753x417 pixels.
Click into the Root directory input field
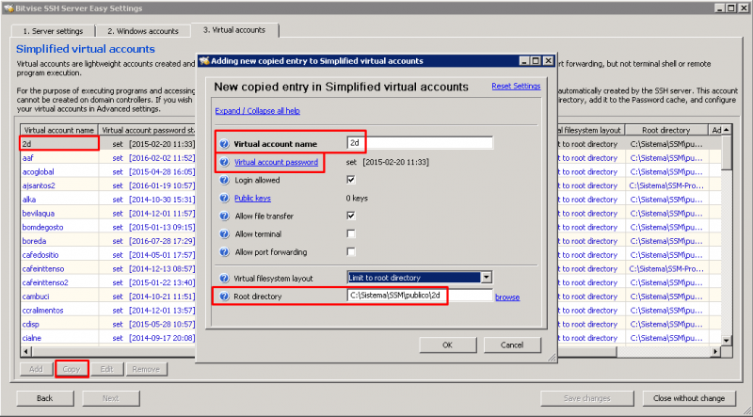click(x=420, y=296)
